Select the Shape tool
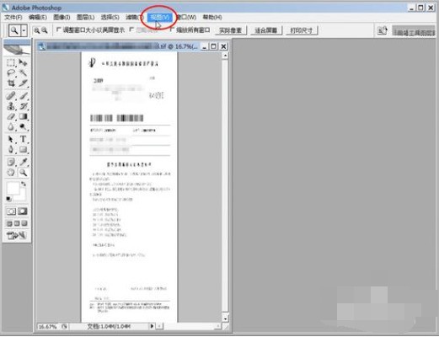Screen dimensions: 439x337 click(x=23, y=149)
